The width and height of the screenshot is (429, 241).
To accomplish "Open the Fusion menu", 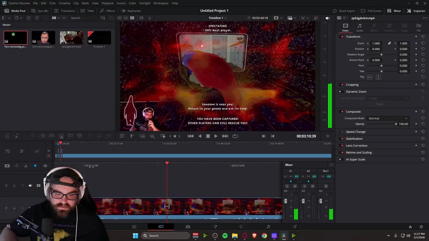I will click(x=121, y=3).
